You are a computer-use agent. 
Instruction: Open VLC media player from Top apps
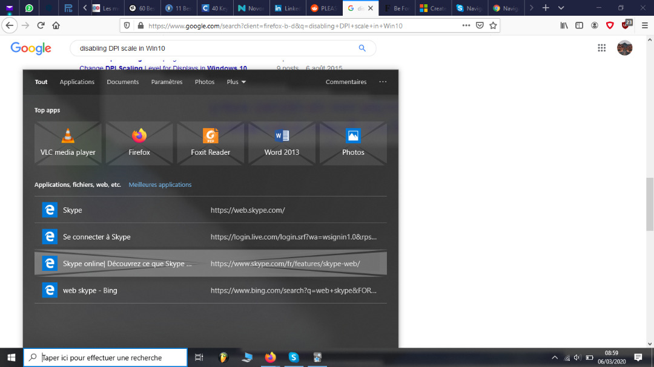pos(68,143)
